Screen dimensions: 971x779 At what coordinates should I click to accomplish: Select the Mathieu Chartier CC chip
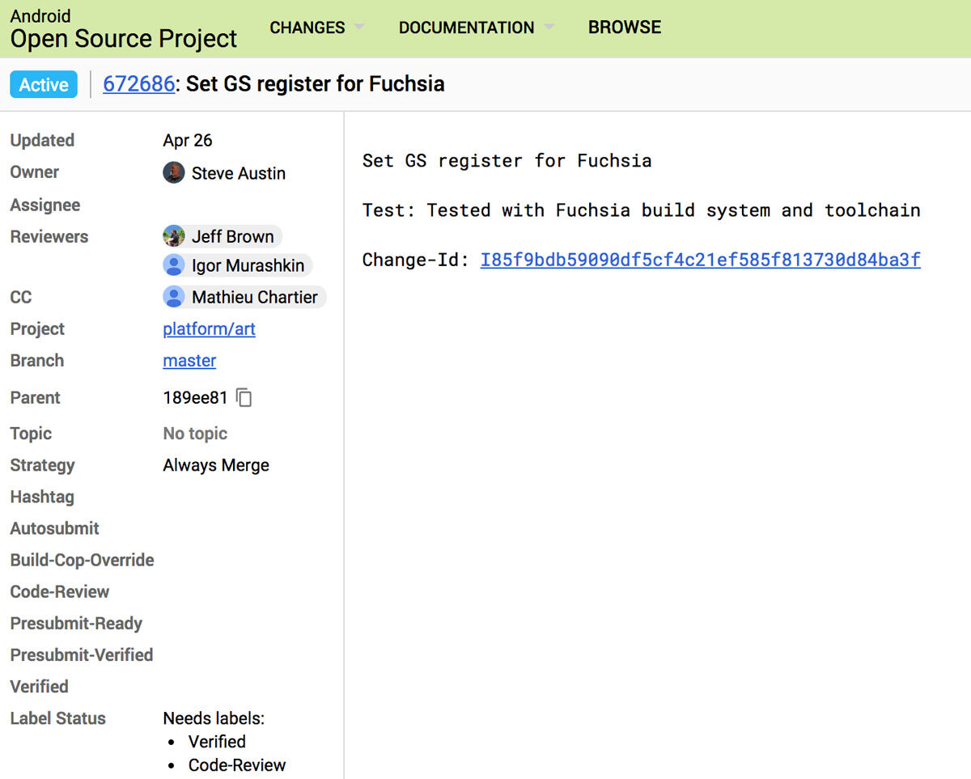(x=254, y=297)
